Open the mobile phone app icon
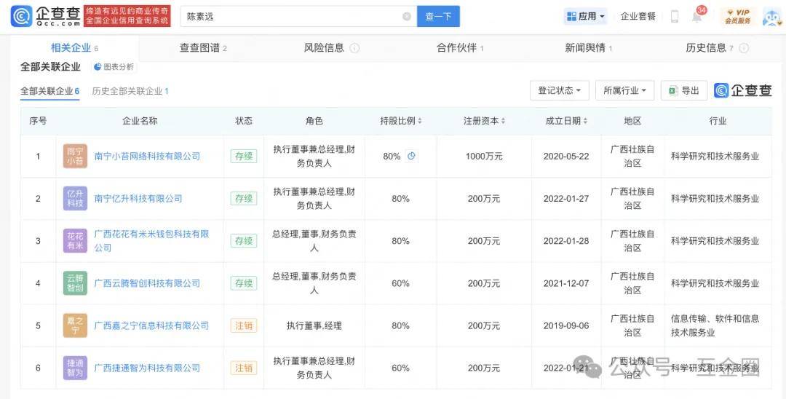Screen dimensions: 786x399 tap(675, 17)
